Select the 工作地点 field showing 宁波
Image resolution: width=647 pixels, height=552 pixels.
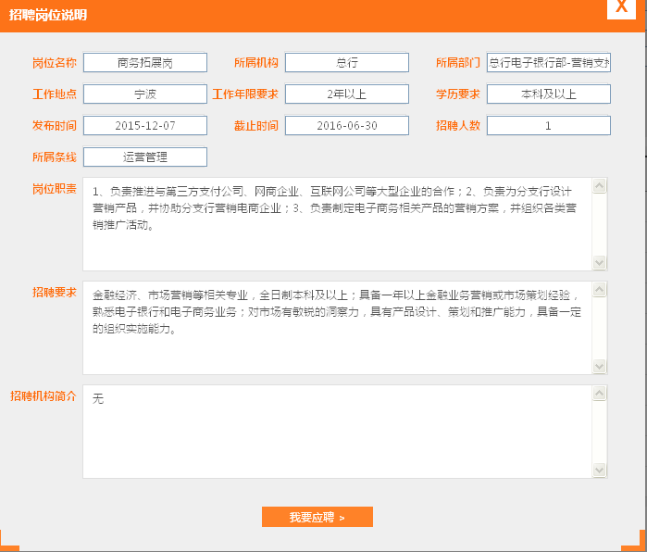[x=145, y=94]
